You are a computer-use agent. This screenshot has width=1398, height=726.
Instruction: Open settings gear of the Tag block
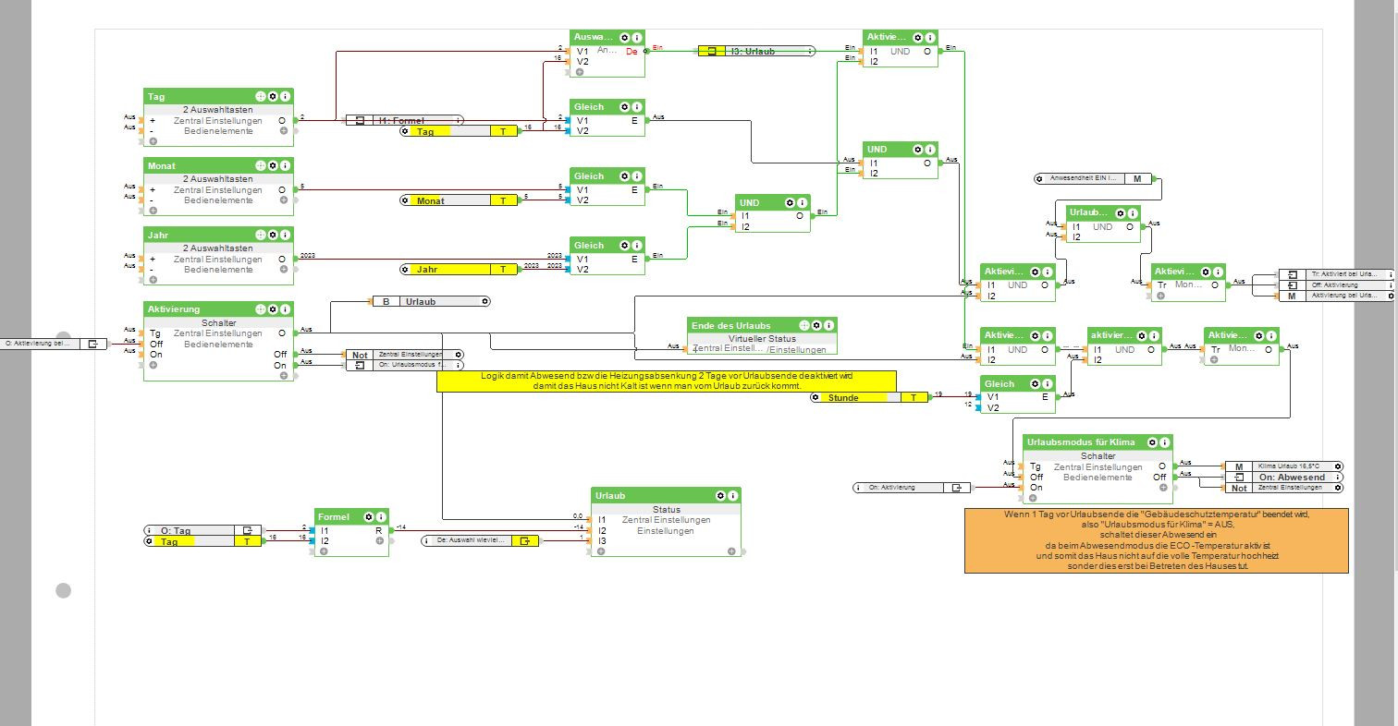coord(273,96)
